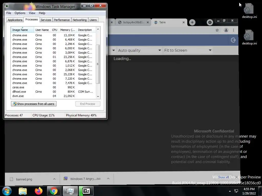
Task: Open the Auto quality dropdown
Action: 139,50
